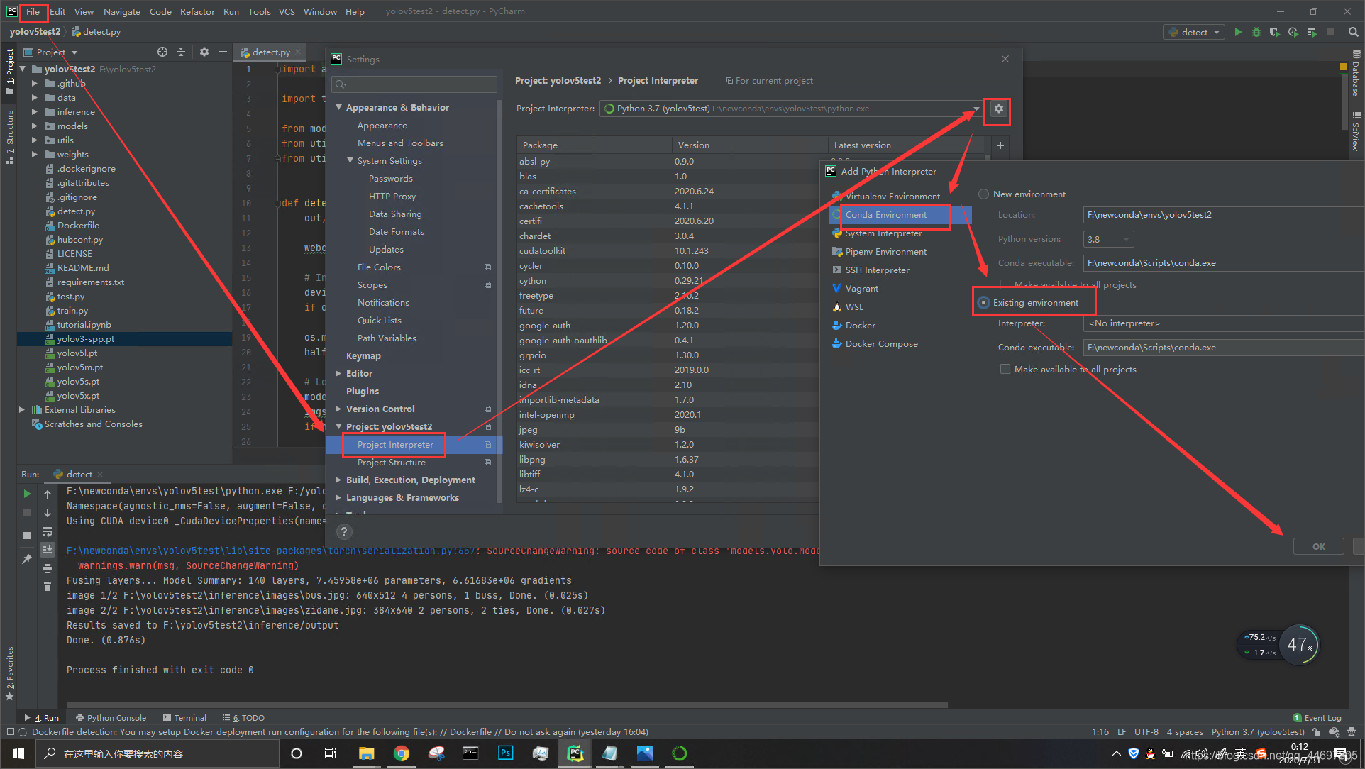Select Conda Environment in interpreter list
The height and width of the screenshot is (769, 1365).
pos(900,215)
